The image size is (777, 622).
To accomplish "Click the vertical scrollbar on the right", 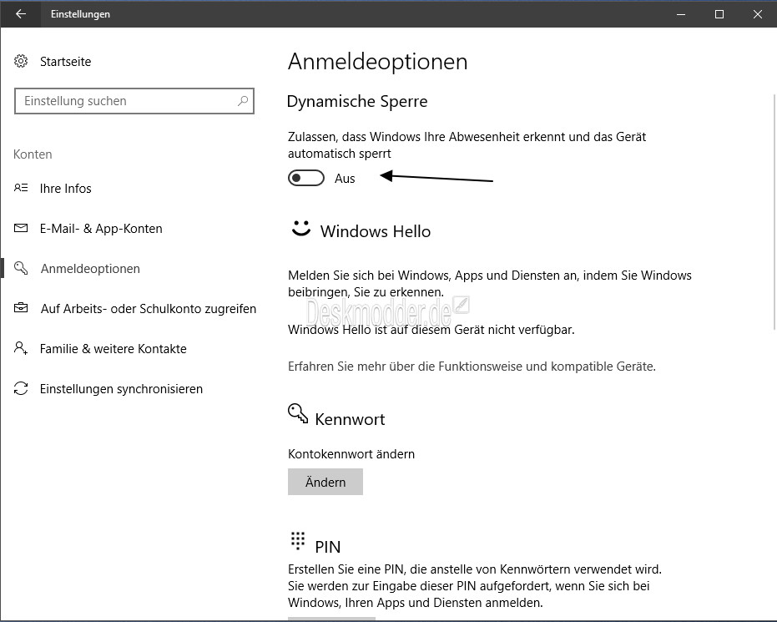I will 774,211.
